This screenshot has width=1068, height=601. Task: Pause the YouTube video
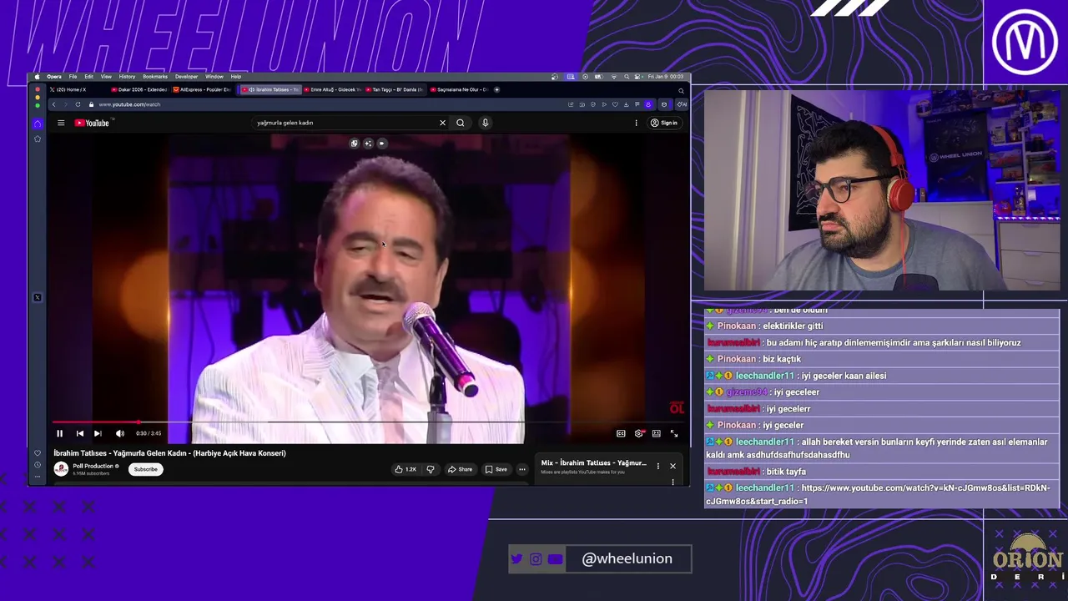[x=59, y=433]
